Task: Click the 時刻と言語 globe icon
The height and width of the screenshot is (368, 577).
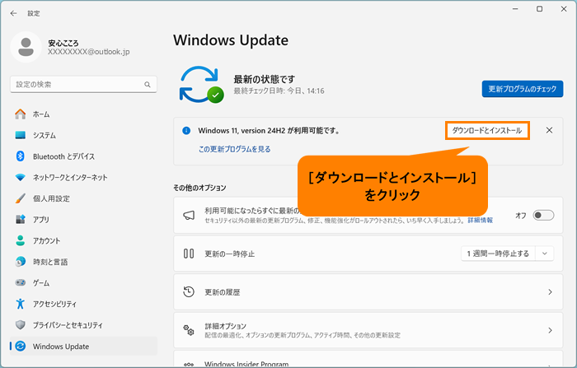Action: pyautogui.click(x=21, y=262)
